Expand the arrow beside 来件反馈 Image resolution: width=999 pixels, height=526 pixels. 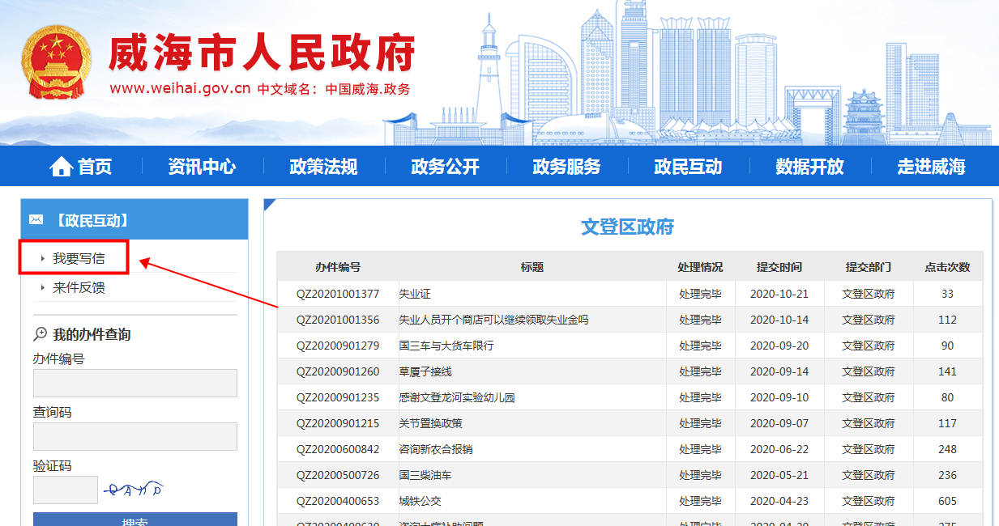coord(43,288)
